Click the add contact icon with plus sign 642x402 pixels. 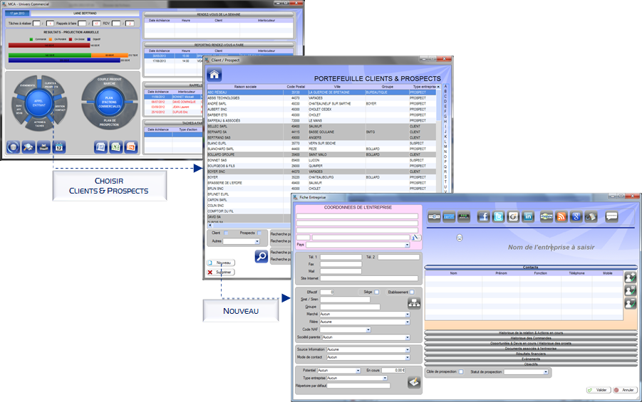pos(630,277)
